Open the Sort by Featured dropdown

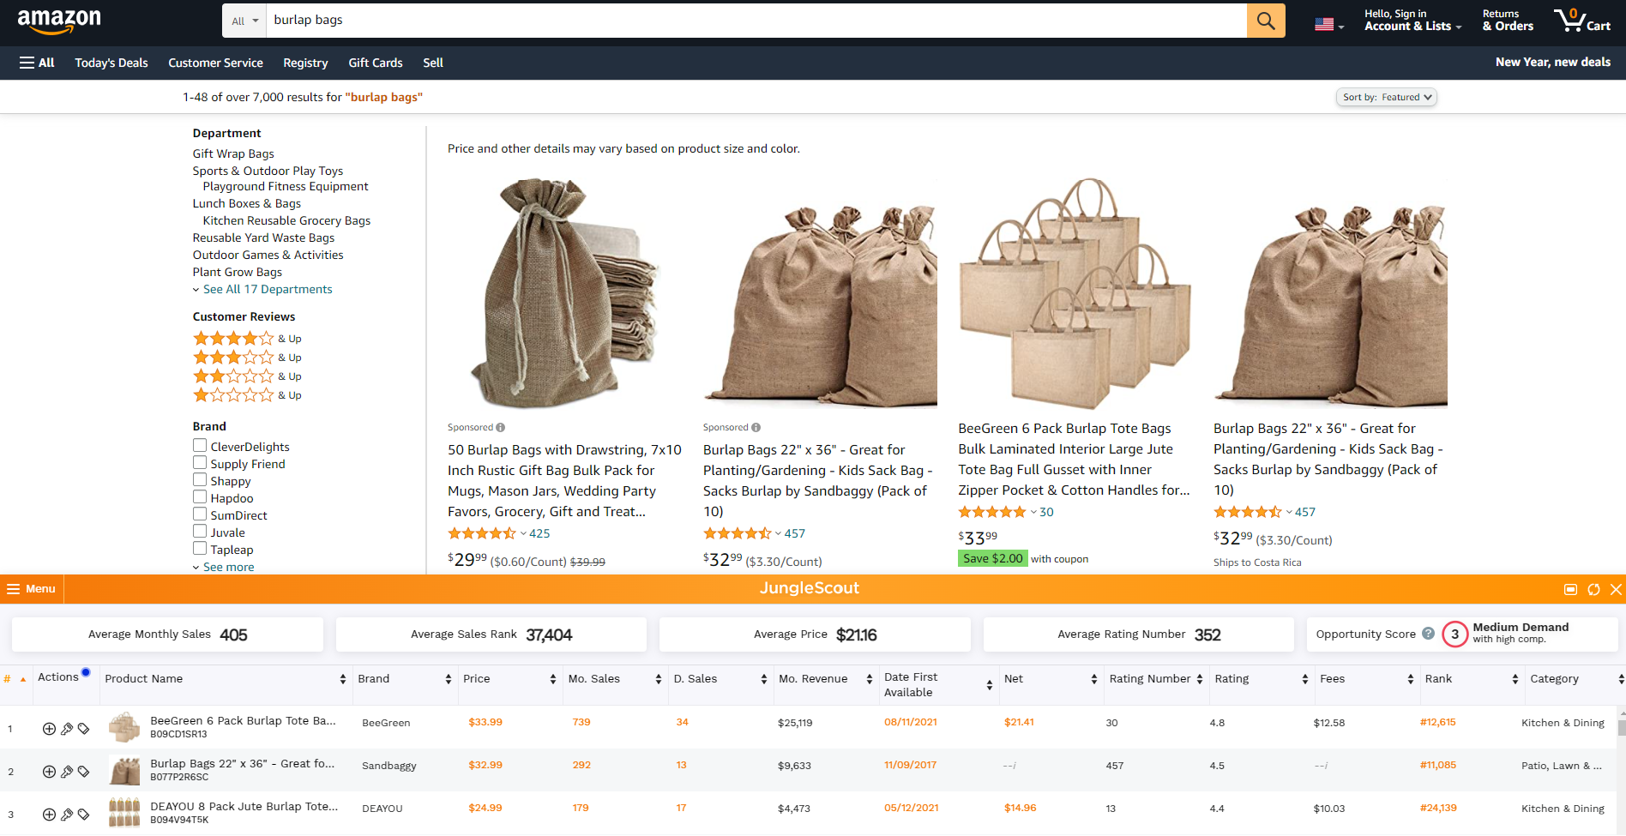pos(1386,98)
